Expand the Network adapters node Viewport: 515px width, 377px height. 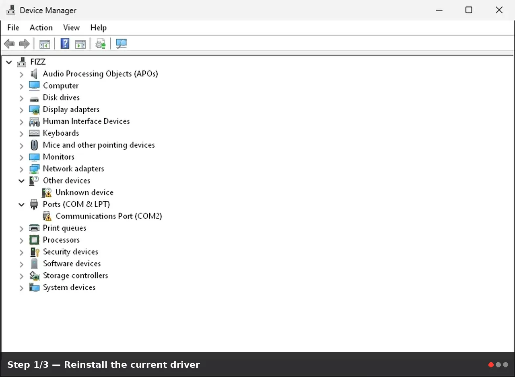click(x=21, y=169)
